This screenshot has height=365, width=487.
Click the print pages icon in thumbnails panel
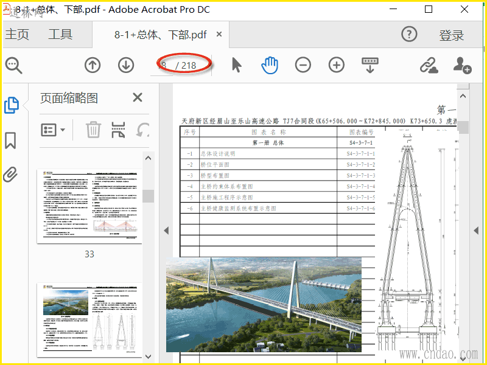[x=118, y=130]
